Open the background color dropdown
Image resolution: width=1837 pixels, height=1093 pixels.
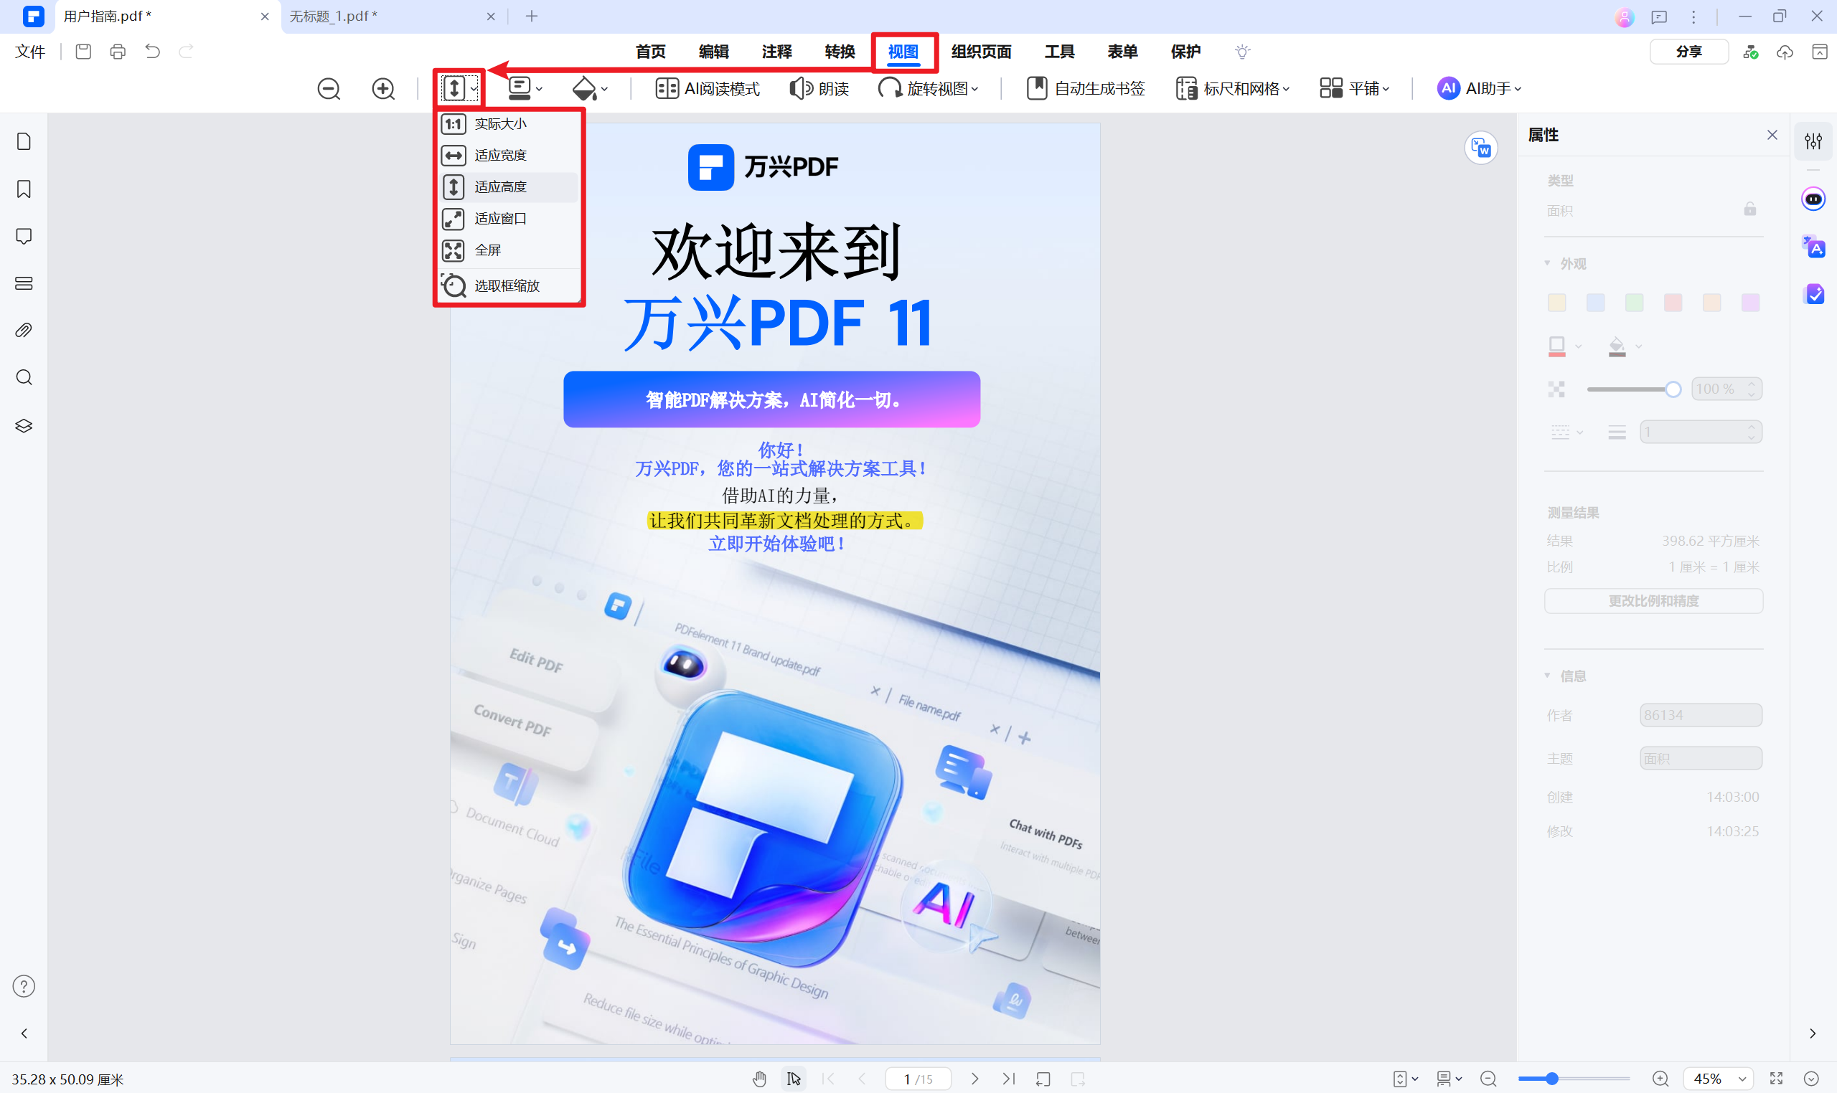coord(590,89)
